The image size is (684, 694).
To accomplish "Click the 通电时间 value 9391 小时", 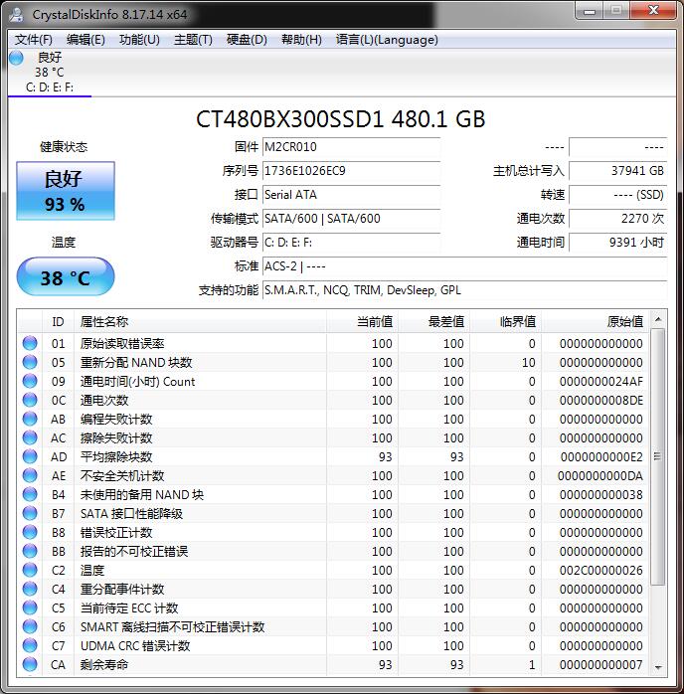I will click(617, 243).
